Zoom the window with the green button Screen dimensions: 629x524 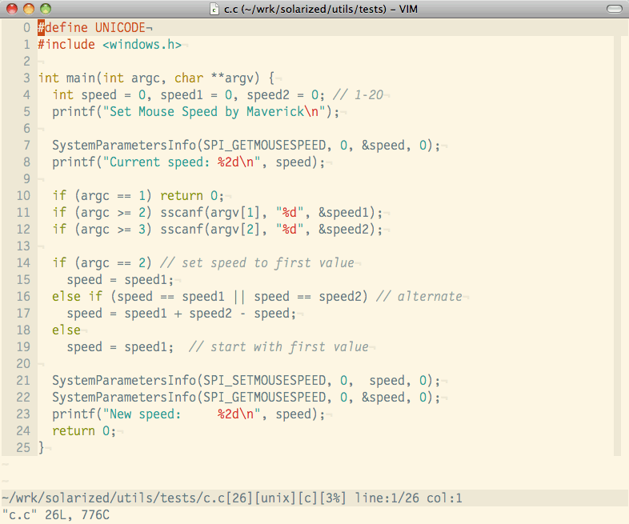tap(45, 9)
